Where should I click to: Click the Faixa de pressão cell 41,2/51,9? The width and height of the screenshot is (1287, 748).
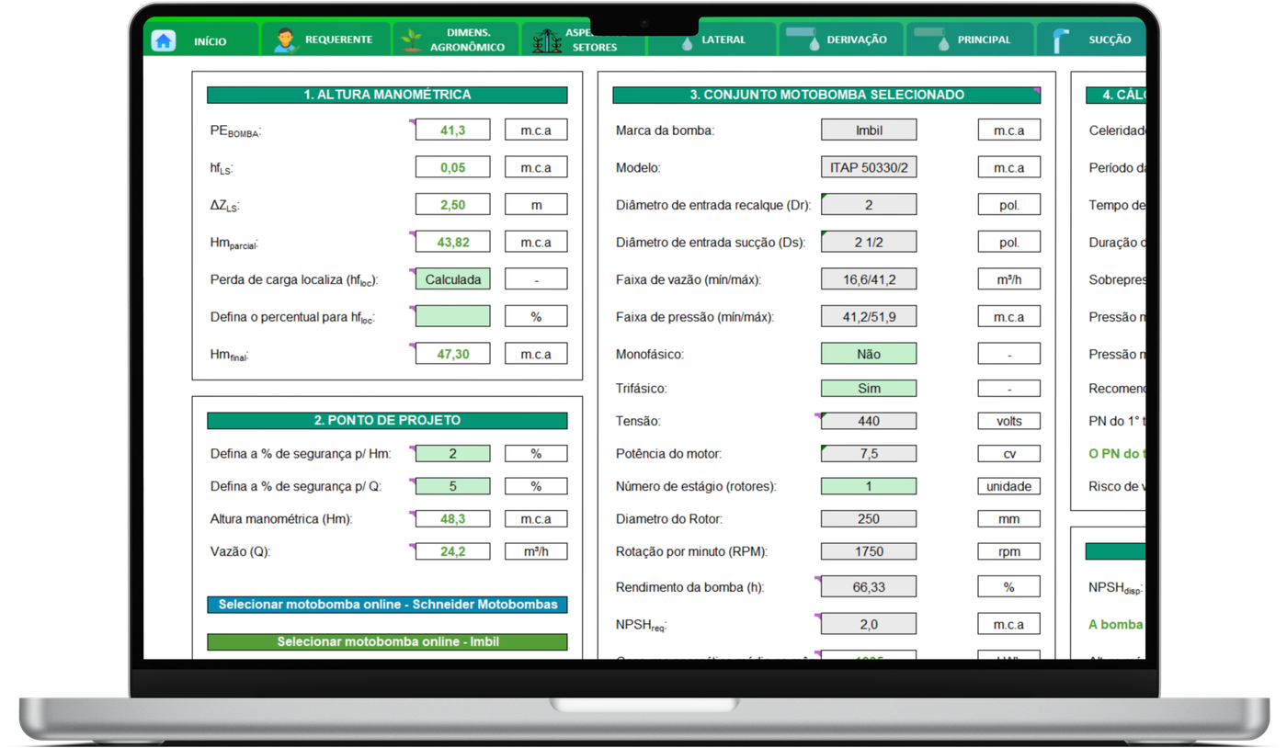(x=869, y=316)
